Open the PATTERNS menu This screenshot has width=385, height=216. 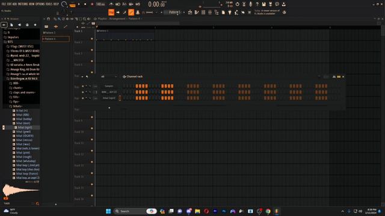(23, 4)
